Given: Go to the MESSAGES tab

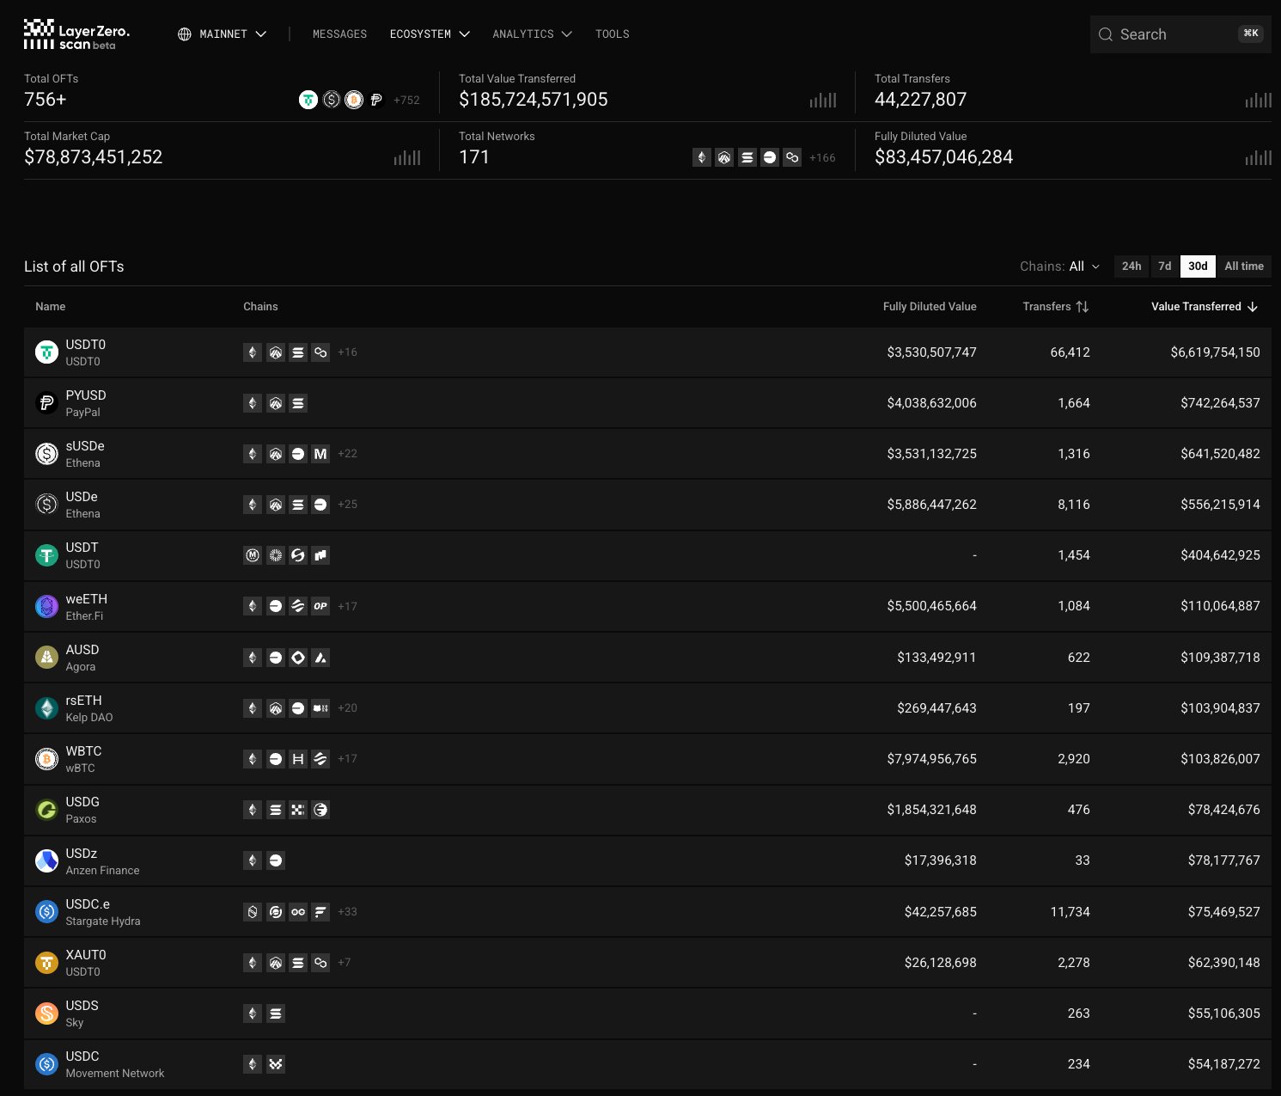Looking at the screenshot, I should (x=339, y=34).
